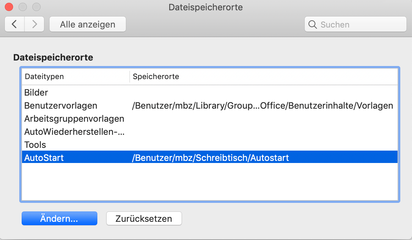The image size is (412, 240).
Task: Click Zurücksetzen to reset the location
Action: pos(144,218)
